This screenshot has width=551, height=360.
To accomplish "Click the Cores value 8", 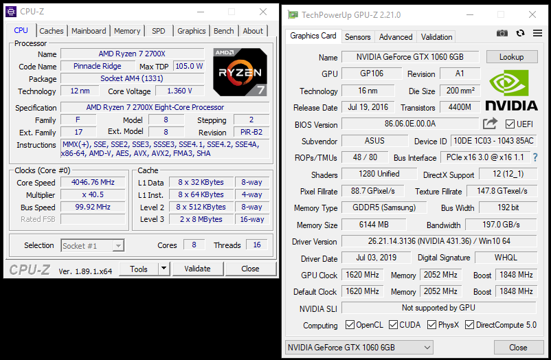I will point(194,245).
